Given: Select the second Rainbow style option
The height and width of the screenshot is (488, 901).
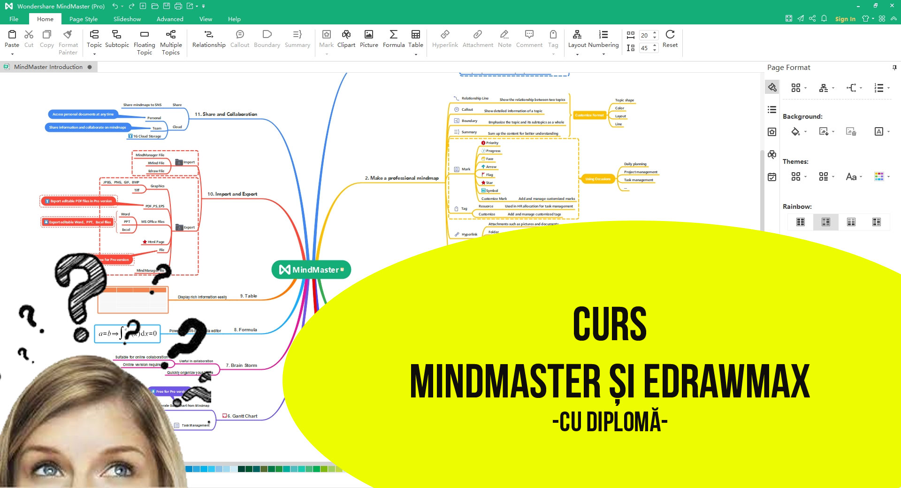Looking at the screenshot, I should [x=825, y=222].
